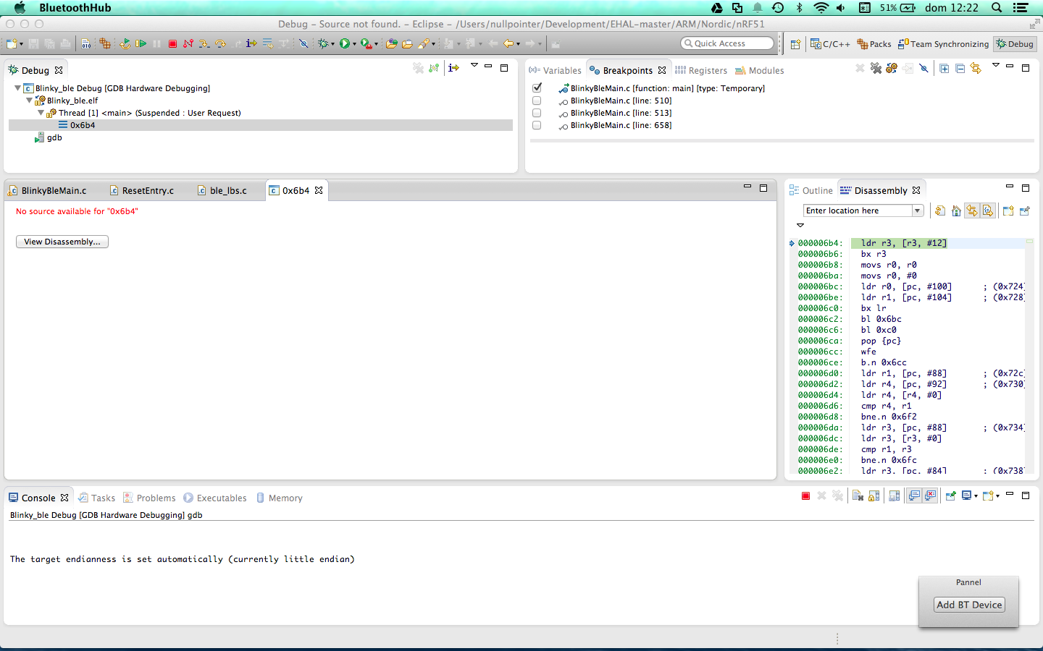This screenshot has width=1043, height=651.
Task: Click the Disconnect icon in the main toolbar
Action: click(x=188, y=43)
